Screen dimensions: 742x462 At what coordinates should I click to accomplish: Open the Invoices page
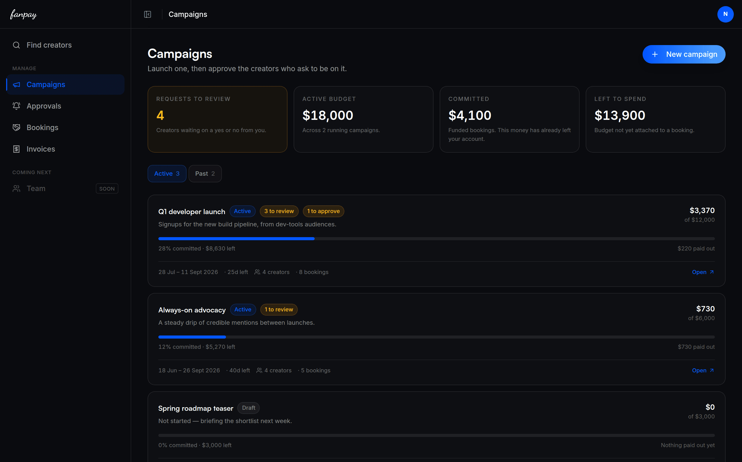[65, 149]
